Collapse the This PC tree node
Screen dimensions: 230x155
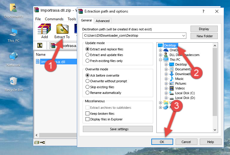click(160, 60)
